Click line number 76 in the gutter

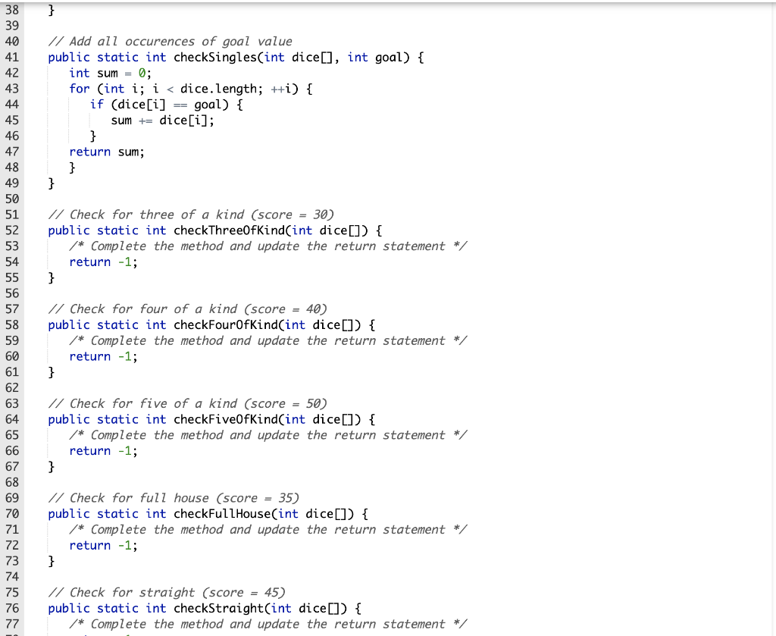pos(12,608)
